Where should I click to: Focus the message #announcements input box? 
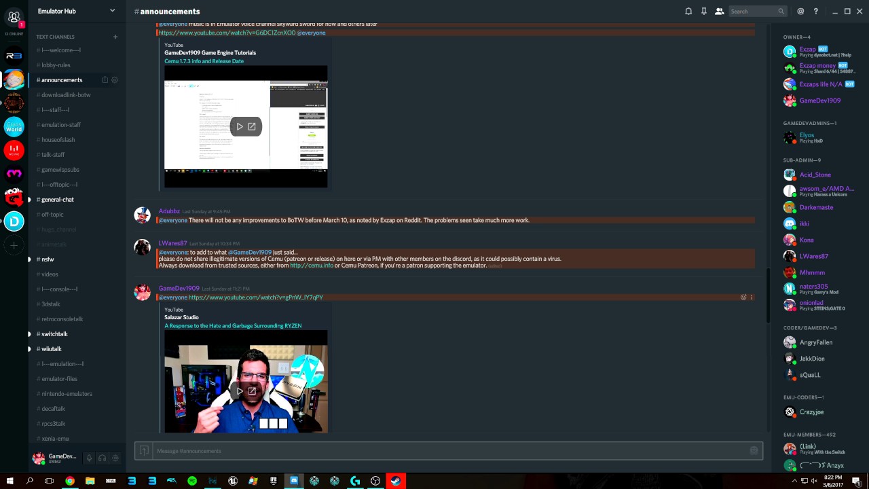[x=449, y=451]
